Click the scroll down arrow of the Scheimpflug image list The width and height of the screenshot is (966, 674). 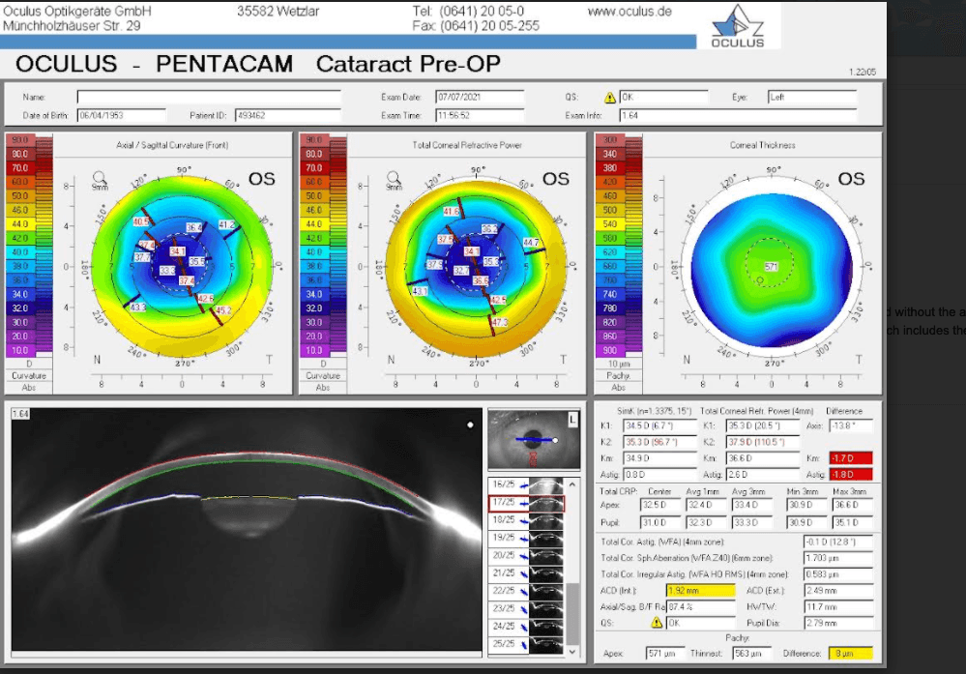pyautogui.click(x=572, y=651)
